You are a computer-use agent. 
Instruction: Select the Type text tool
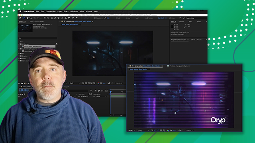click(59, 18)
